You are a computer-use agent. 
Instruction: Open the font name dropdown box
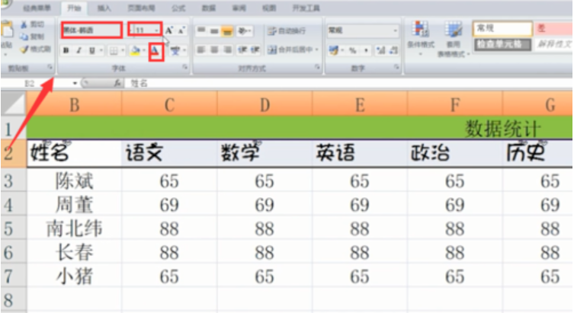coord(91,30)
